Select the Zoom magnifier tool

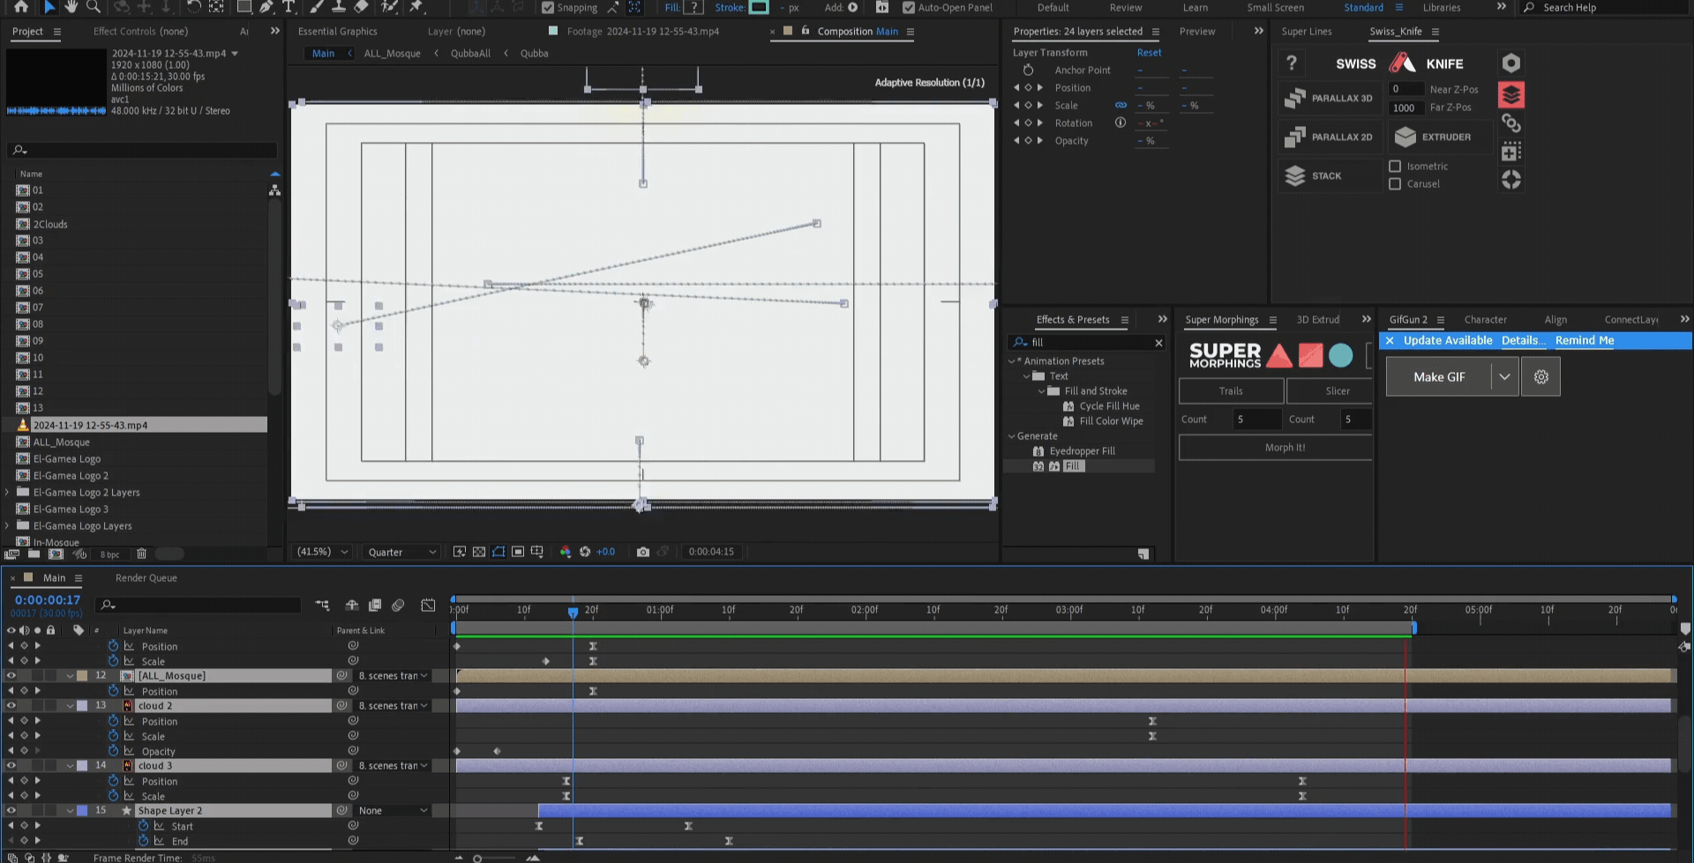click(93, 6)
